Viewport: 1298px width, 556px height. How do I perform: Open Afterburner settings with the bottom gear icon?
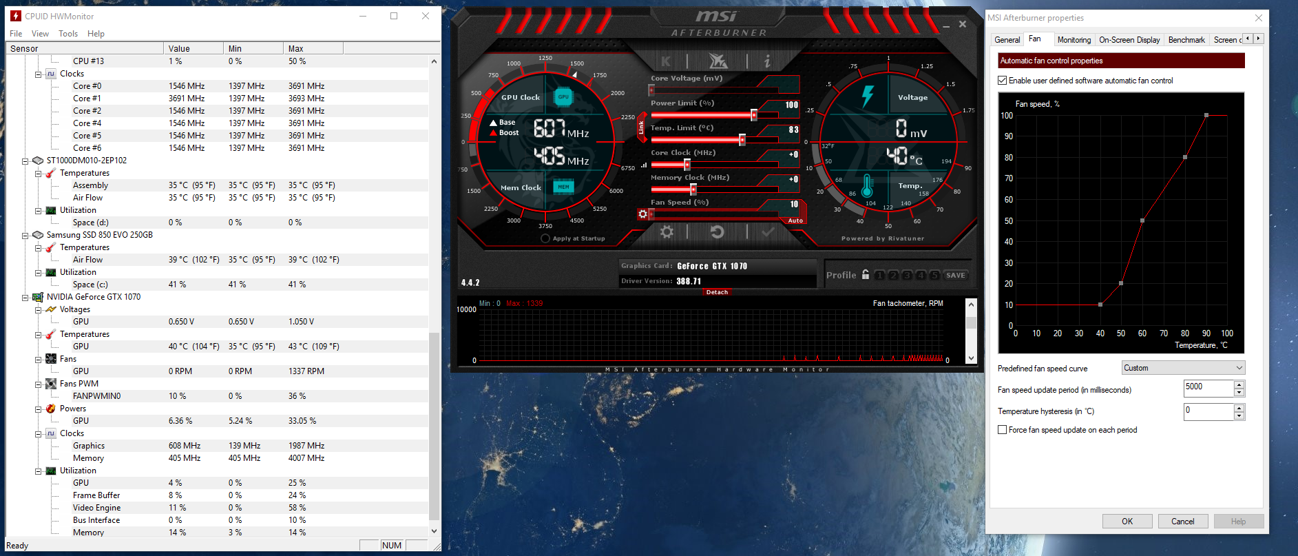pyautogui.click(x=667, y=232)
